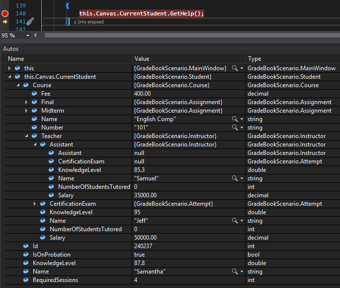
Task: Collapse the Teacher node
Action: (x=26, y=136)
